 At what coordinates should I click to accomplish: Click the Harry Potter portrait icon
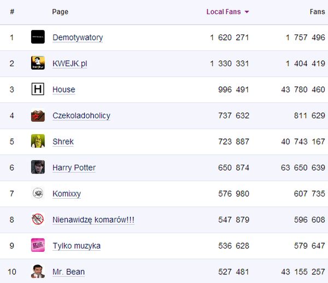38,168
